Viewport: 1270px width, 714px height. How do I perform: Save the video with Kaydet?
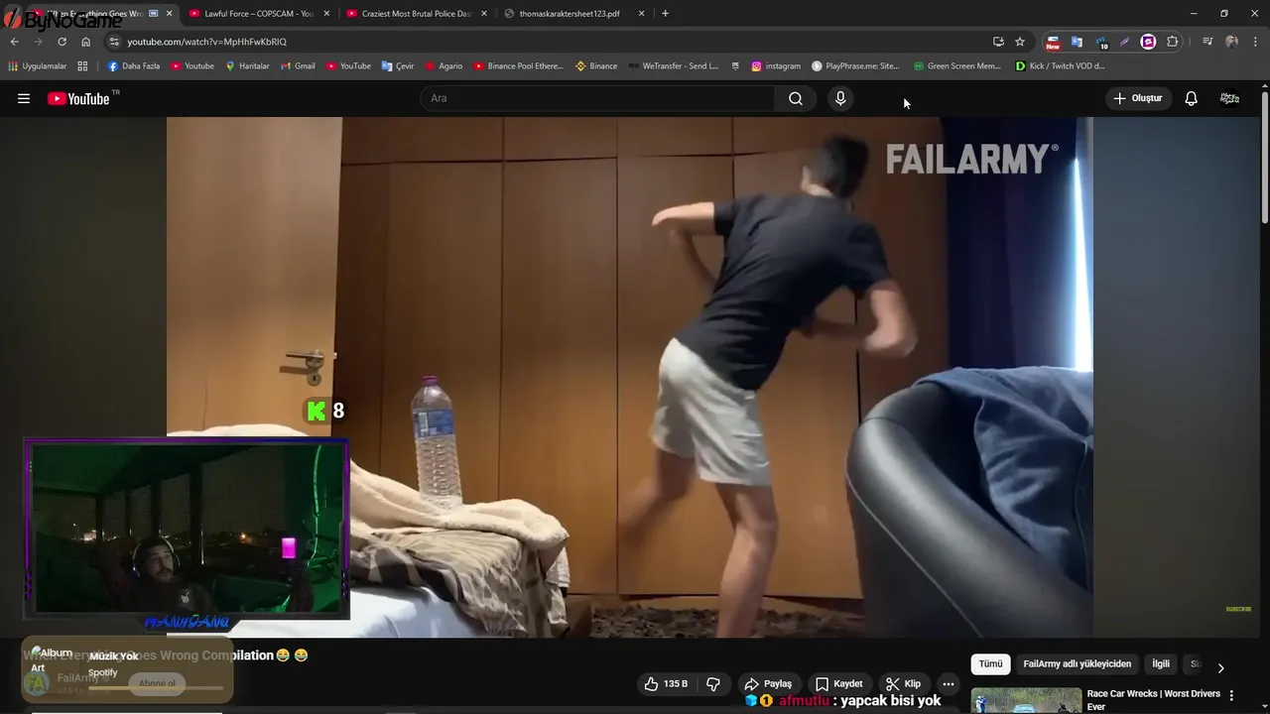(x=838, y=683)
